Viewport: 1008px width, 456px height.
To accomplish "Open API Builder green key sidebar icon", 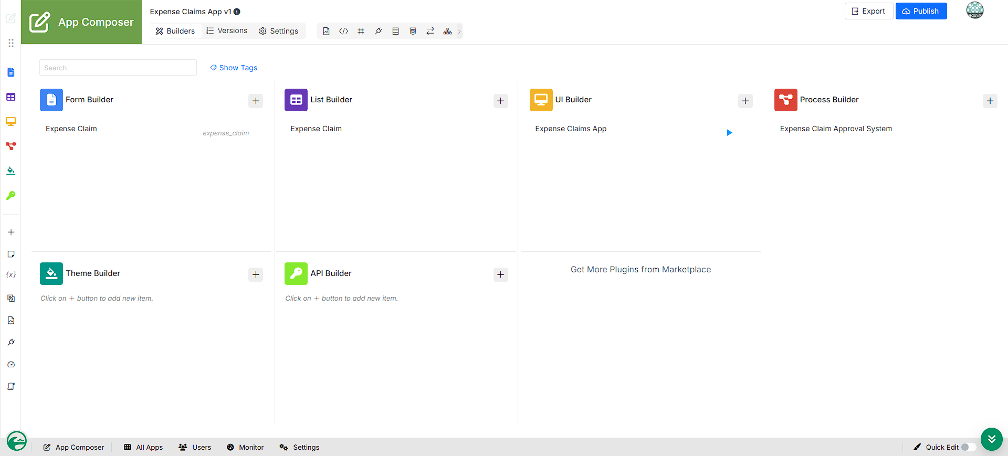I will [10, 195].
